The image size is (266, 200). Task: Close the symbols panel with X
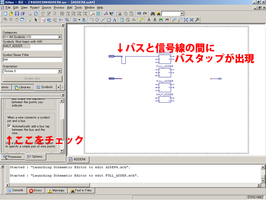[x=63, y=26]
